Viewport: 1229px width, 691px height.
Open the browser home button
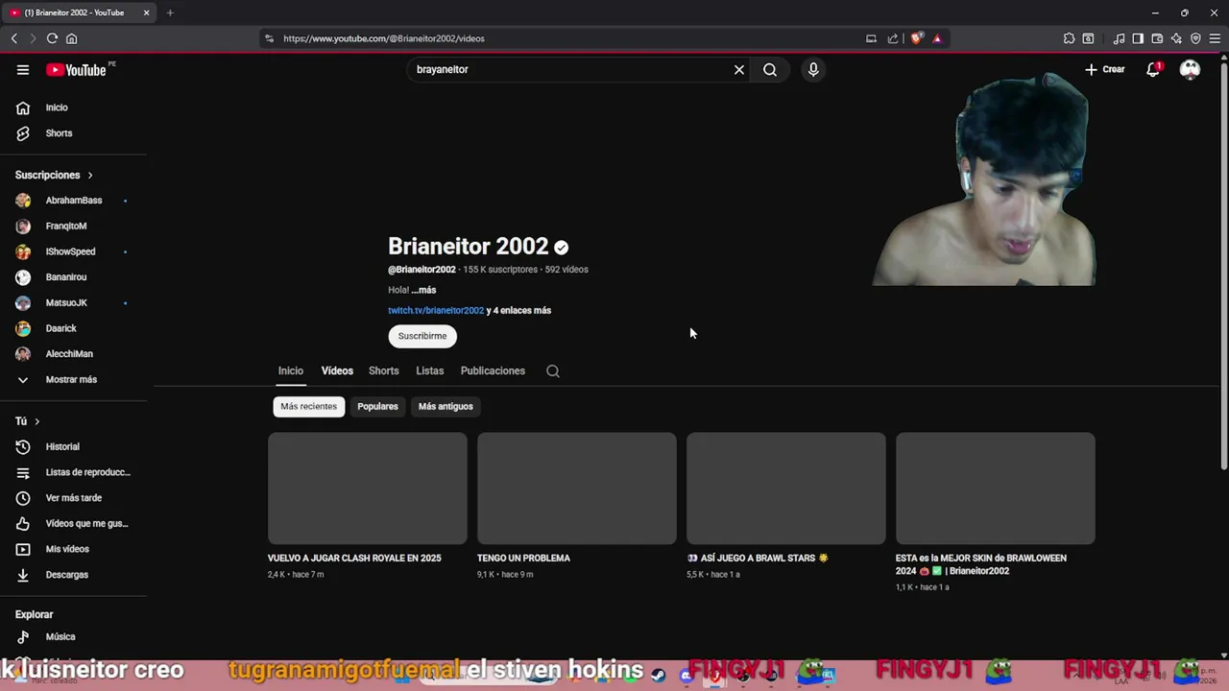[x=71, y=38]
